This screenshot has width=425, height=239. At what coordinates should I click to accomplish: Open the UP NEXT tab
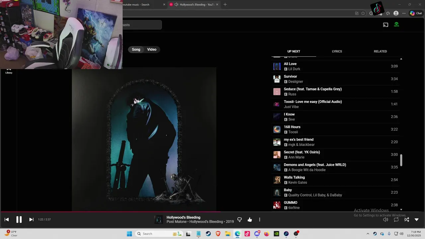pos(294,51)
